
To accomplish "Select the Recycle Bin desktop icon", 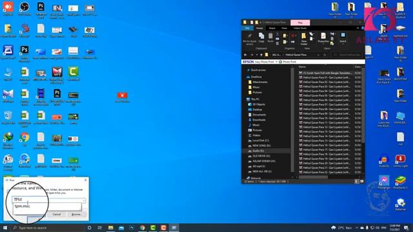I will [x=8, y=117].
